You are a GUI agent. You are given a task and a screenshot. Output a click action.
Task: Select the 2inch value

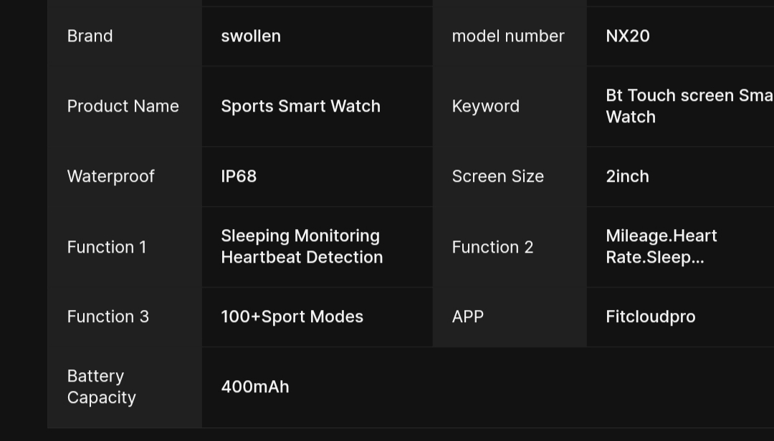tap(627, 176)
